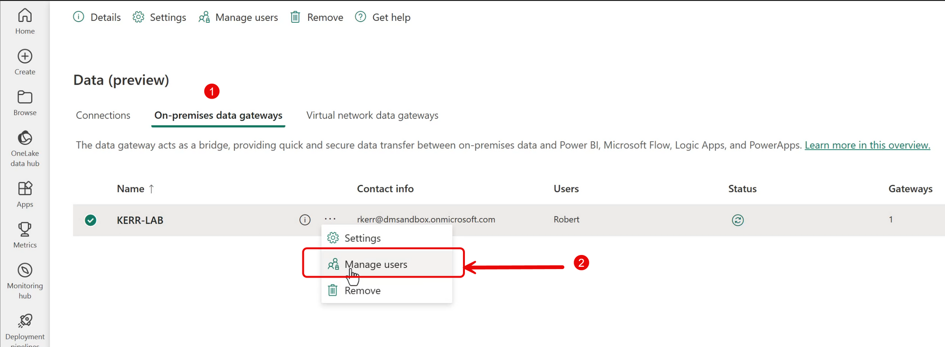Choose Manage users in context menu

[x=376, y=264]
